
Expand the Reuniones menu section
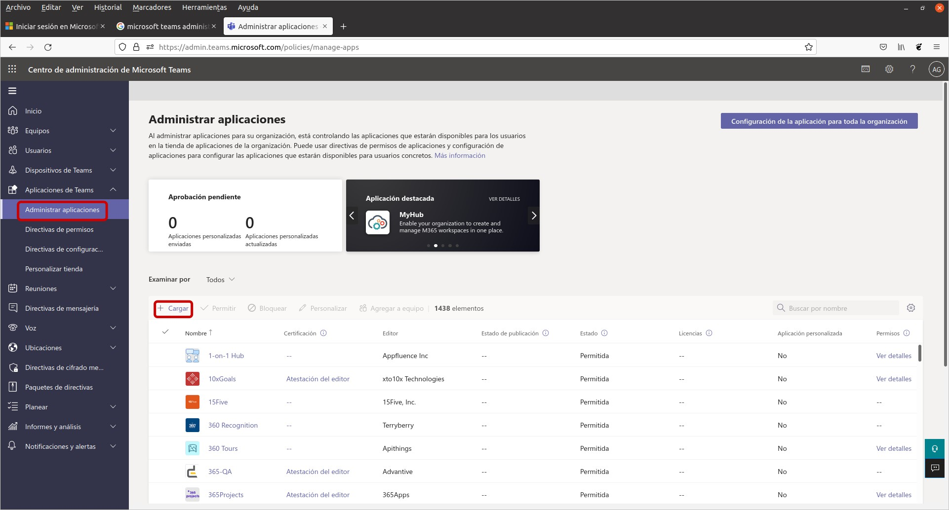pyautogui.click(x=113, y=289)
